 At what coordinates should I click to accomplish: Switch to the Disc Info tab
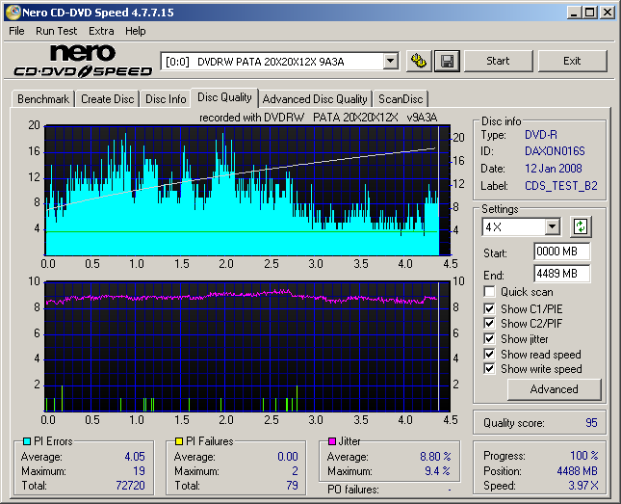(166, 98)
